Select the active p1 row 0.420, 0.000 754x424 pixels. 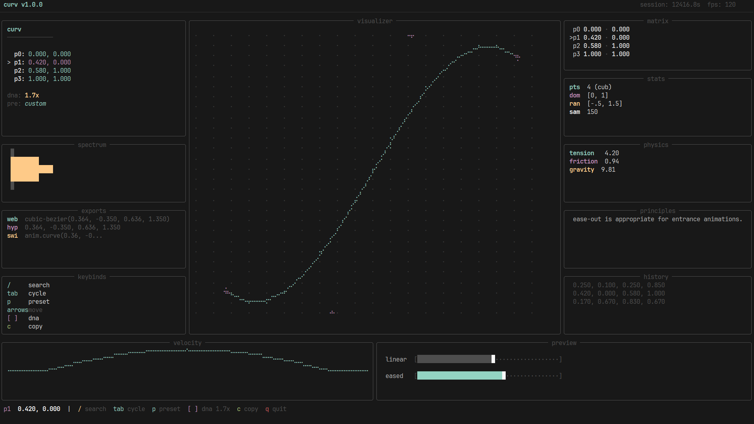(39, 62)
